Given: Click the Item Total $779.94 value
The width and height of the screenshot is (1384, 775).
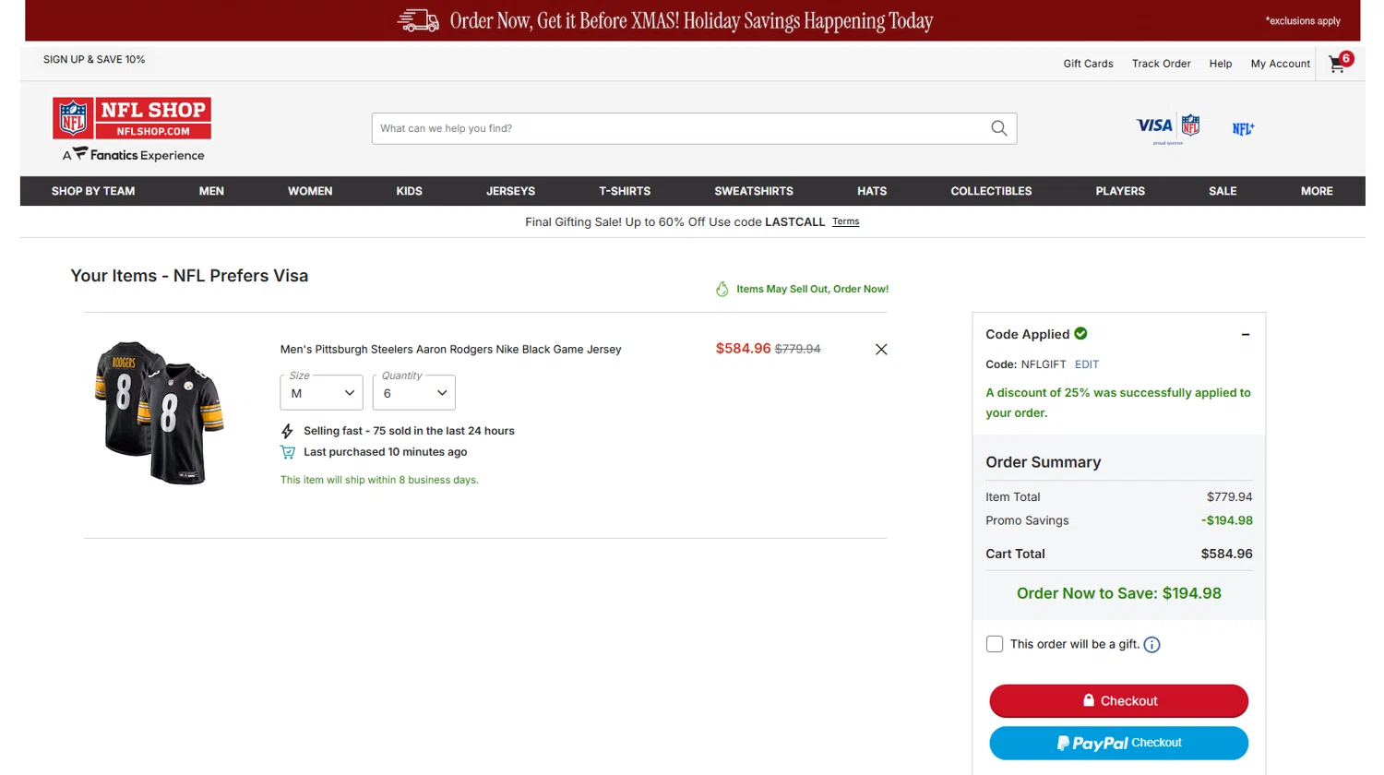Looking at the screenshot, I should [1229, 496].
